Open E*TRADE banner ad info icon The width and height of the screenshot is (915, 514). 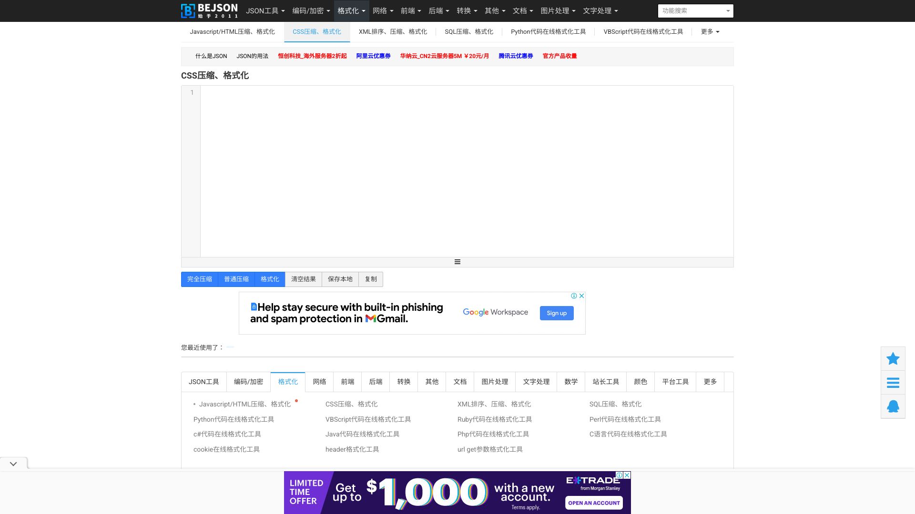(x=619, y=475)
